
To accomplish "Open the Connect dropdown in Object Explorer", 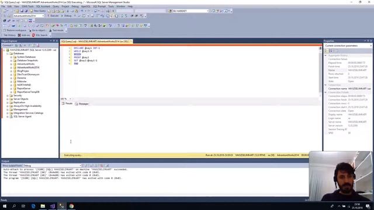I will coord(8,45).
